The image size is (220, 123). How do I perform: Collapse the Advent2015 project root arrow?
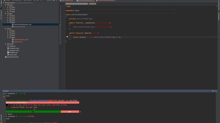pyautogui.click(x=3, y=3)
